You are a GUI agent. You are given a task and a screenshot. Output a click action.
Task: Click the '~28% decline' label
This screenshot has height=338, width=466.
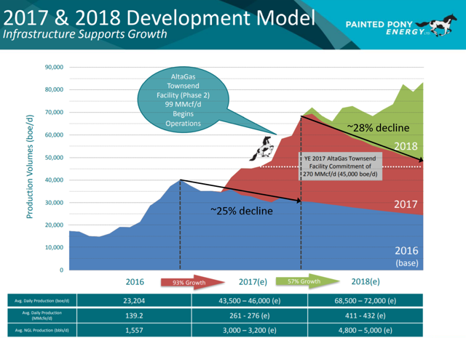[379, 128]
